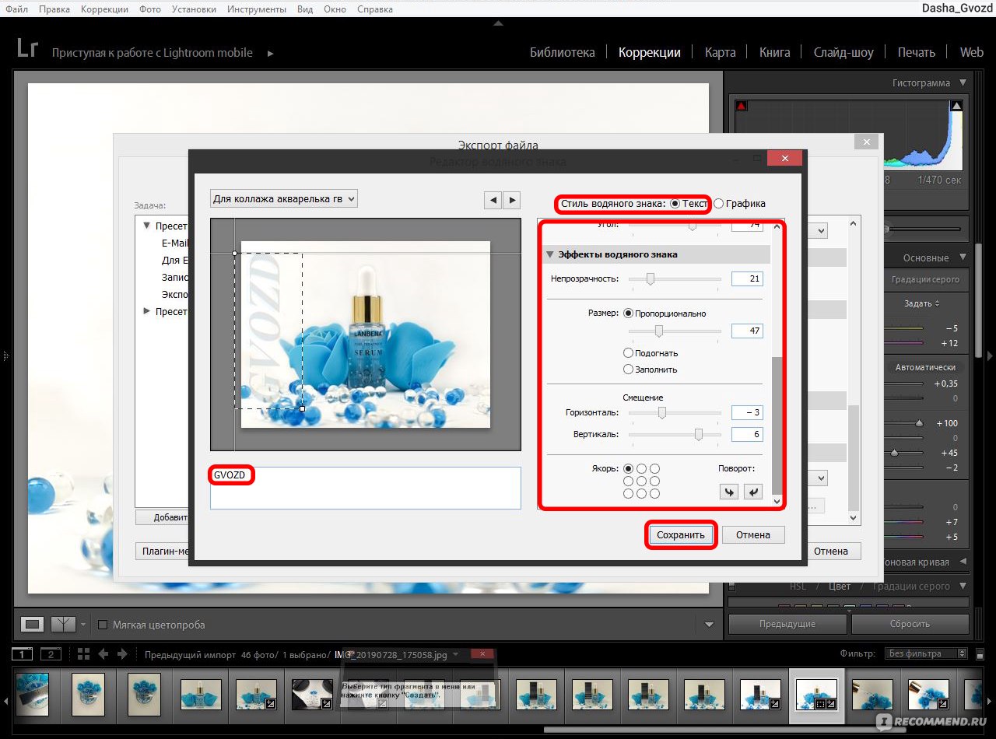
Task: Open the Справка menu
Action: 374,9
